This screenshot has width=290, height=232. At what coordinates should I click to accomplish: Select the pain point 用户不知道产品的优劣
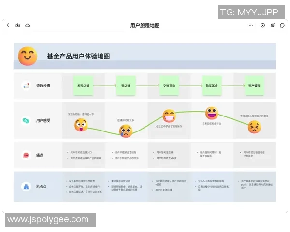coord(127,158)
